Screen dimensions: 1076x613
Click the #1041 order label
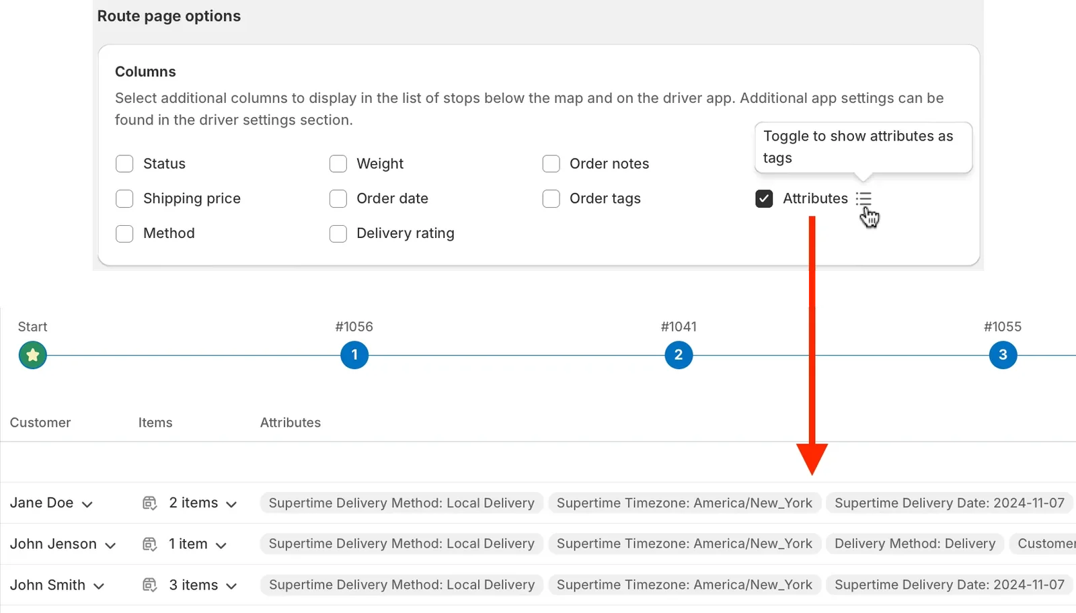pyautogui.click(x=679, y=327)
